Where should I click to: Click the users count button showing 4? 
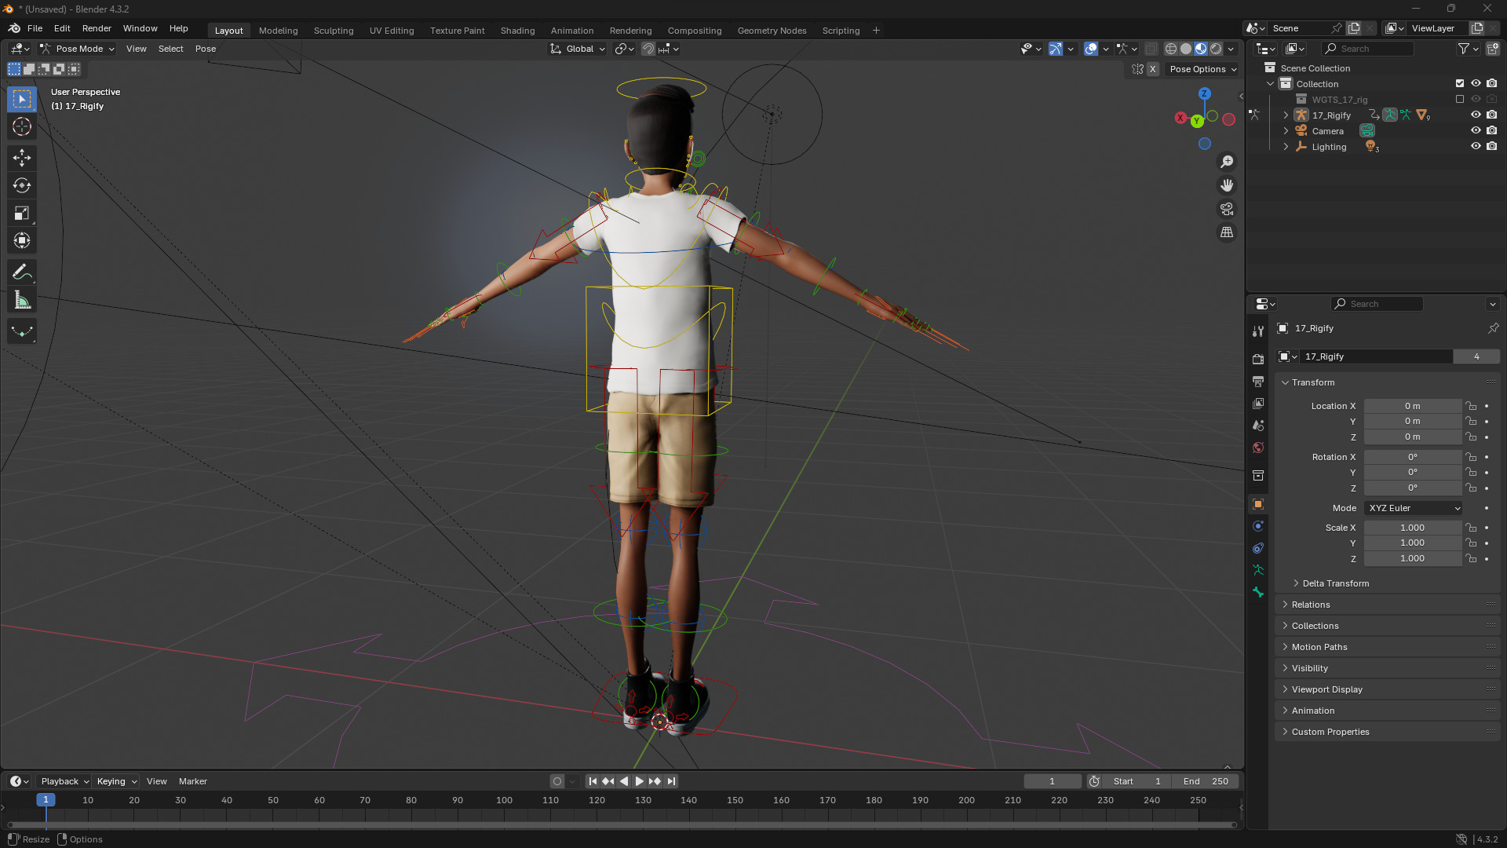coord(1476,356)
